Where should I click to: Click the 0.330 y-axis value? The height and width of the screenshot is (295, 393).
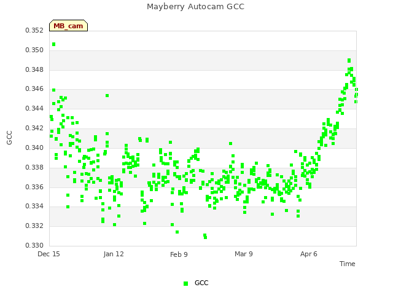point(34,245)
